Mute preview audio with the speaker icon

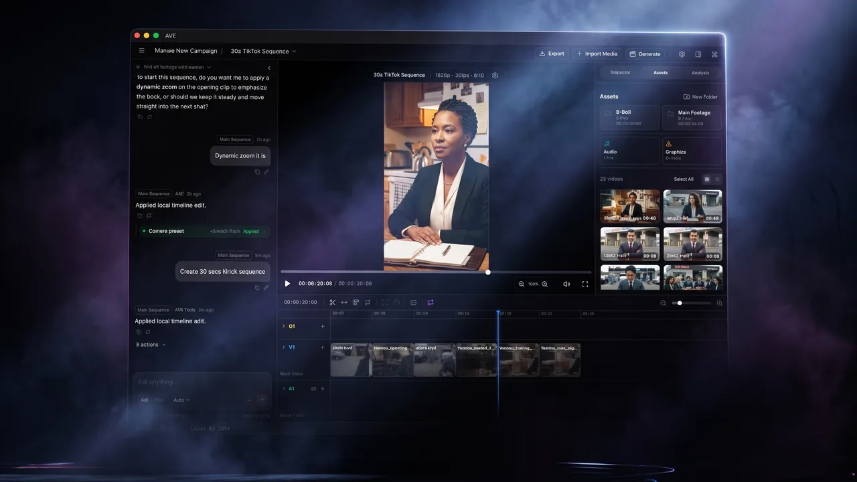[566, 284]
